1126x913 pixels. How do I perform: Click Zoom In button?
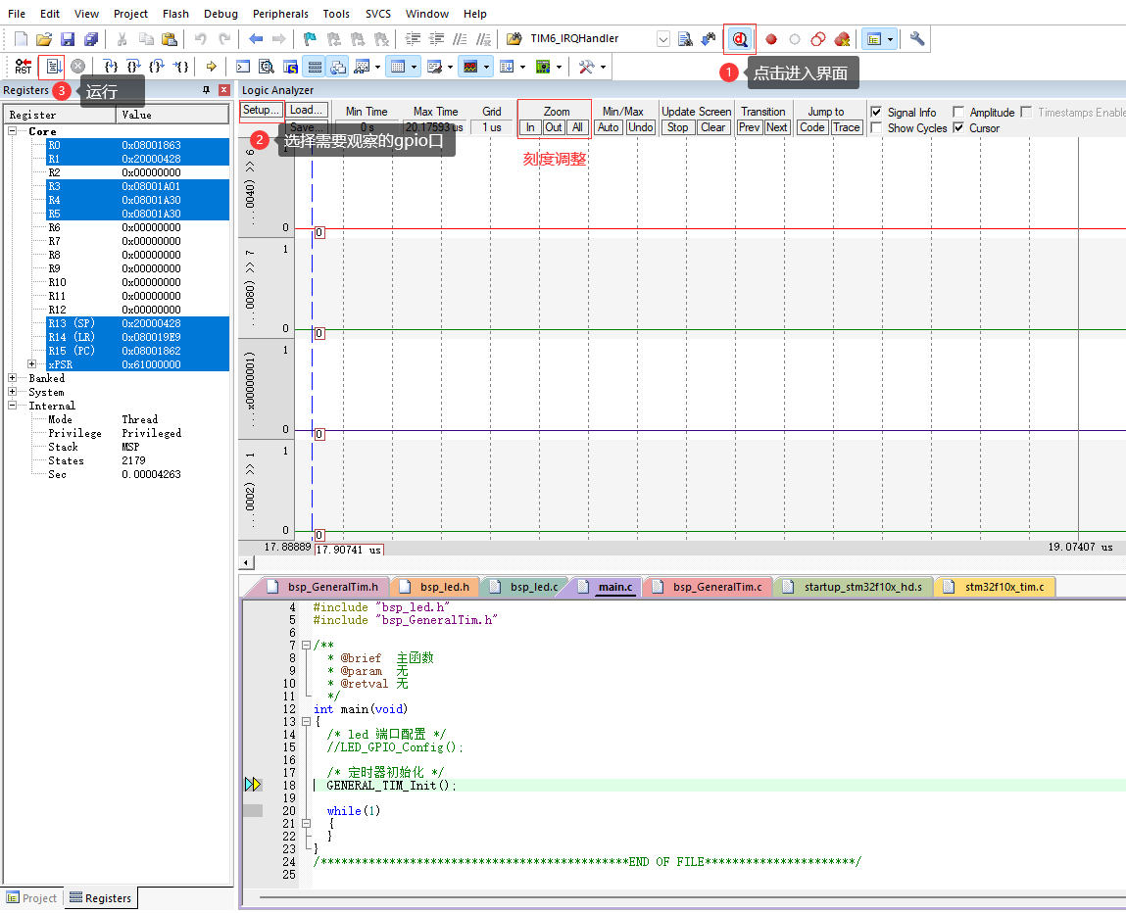(x=530, y=127)
